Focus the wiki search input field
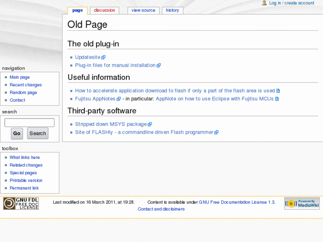The image size is (323, 242). tap(29, 123)
